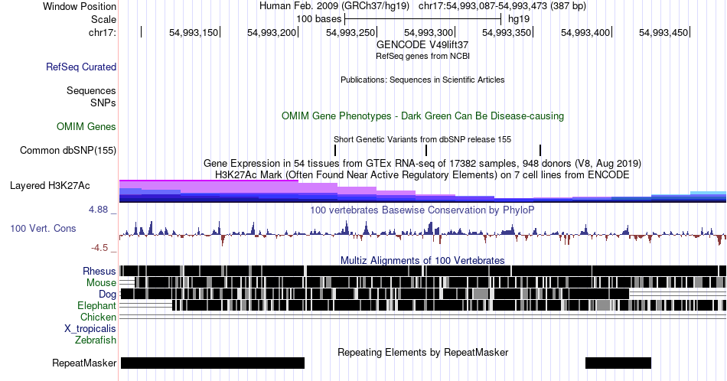This screenshot has height=381, width=727.
Task: Click the Dog alignment row label
Action: pos(107,294)
